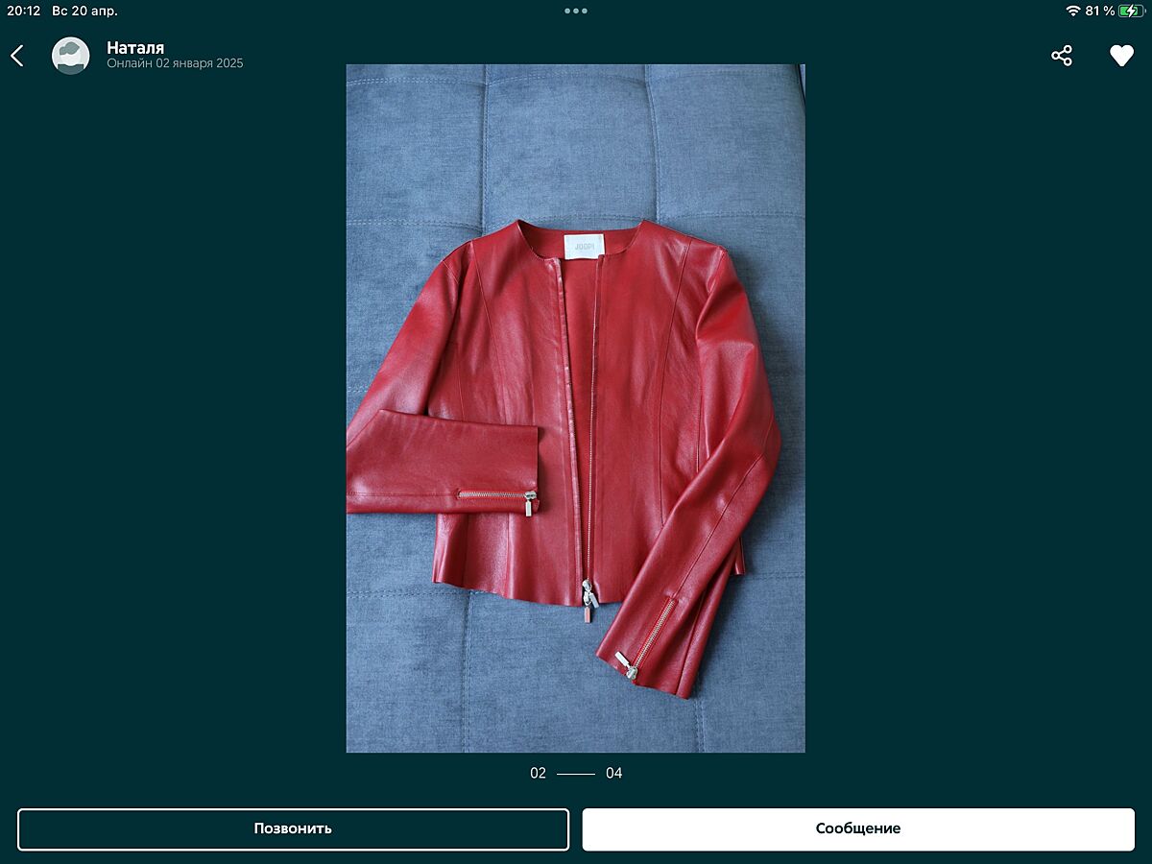Tap the red jacket photo

tap(575, 408)
